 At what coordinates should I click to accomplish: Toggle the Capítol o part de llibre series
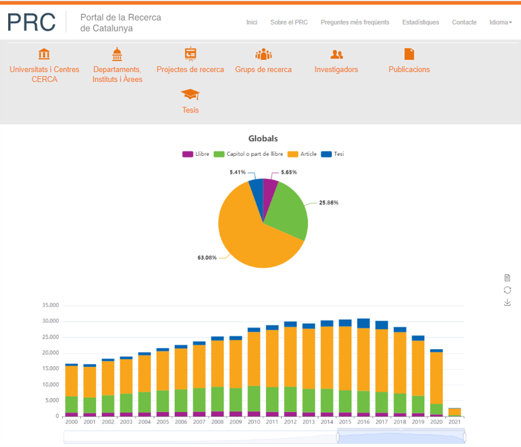(248, 154)
